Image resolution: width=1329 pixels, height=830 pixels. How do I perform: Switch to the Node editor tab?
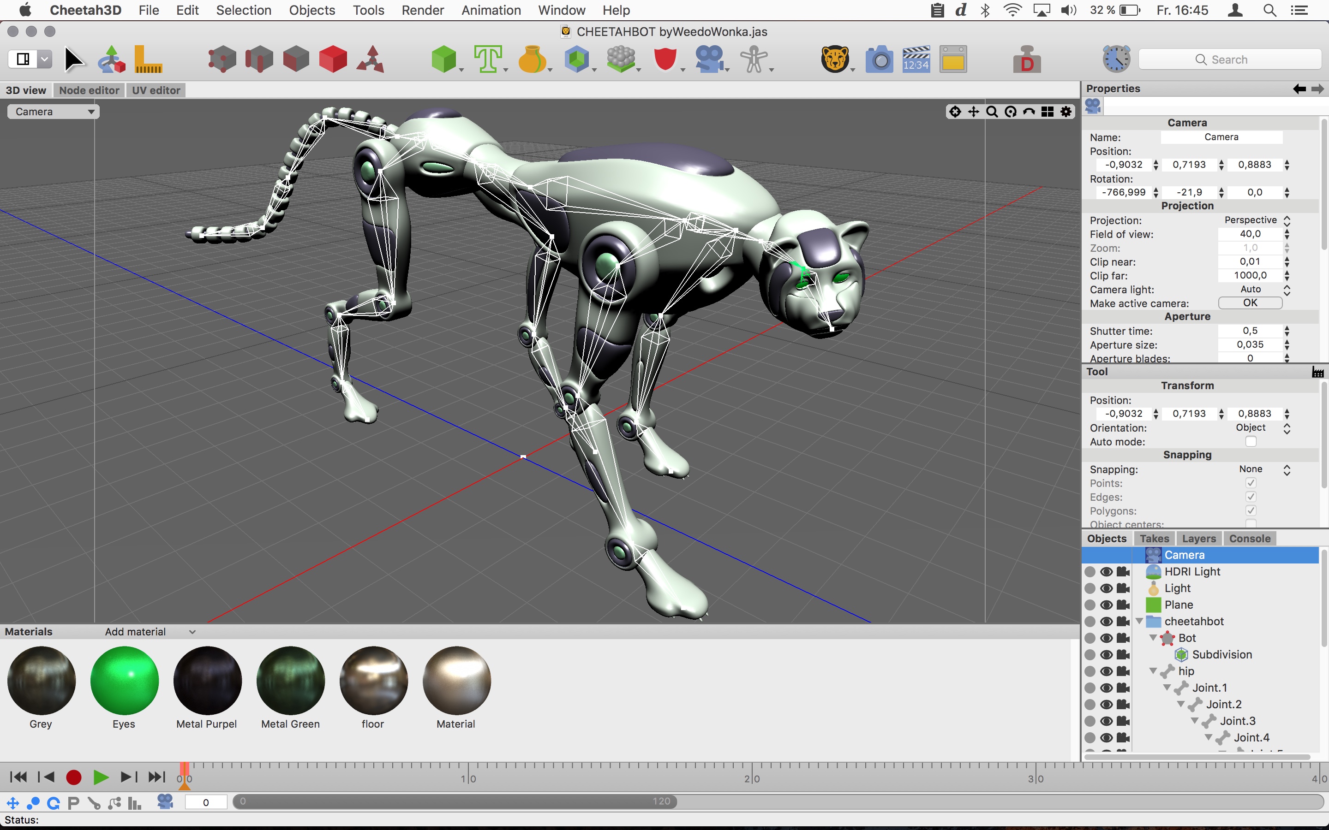88,90
